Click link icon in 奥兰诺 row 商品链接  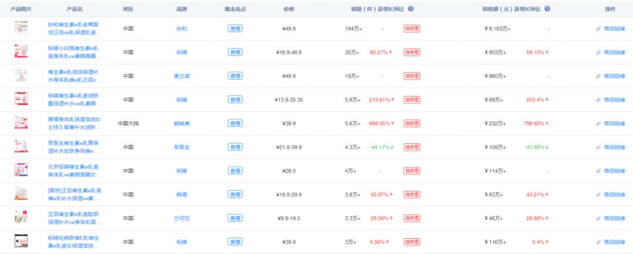(598, 76)
